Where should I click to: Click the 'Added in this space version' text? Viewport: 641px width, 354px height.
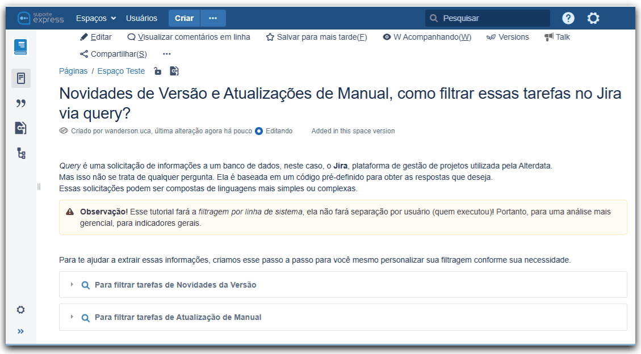pyautogui.click(x=353, y=131)
